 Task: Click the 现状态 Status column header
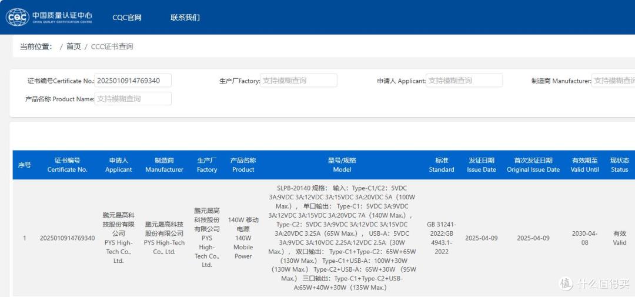[x=620, y=165]
